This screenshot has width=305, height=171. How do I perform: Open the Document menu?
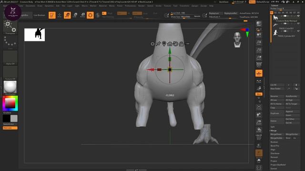tap(30, 6)
